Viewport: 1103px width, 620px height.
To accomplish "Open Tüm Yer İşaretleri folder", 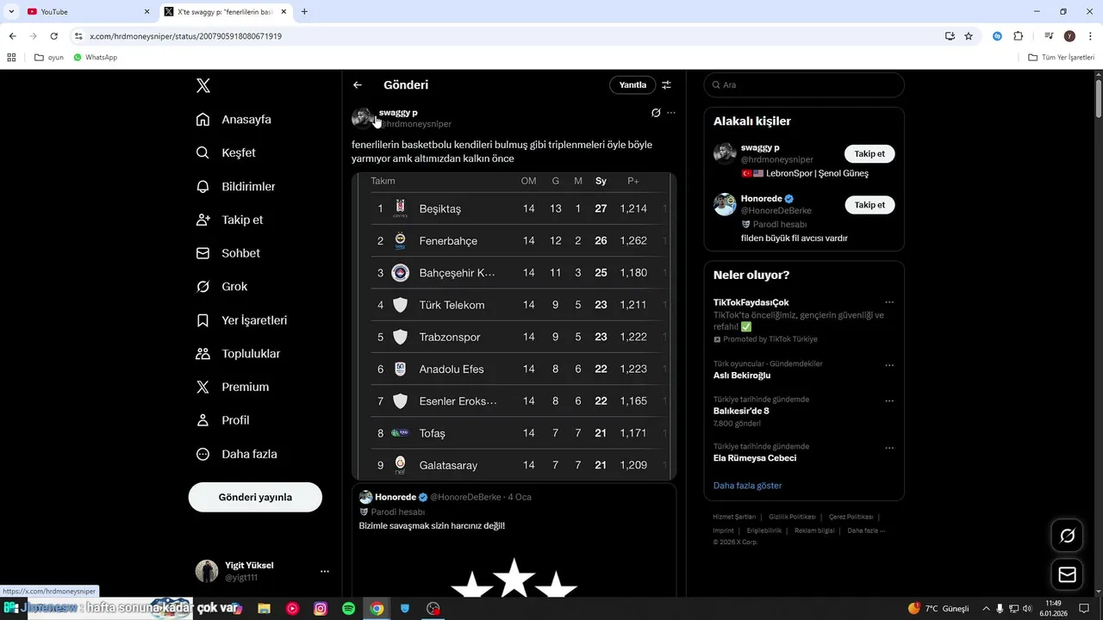I will pos(1061,58).
